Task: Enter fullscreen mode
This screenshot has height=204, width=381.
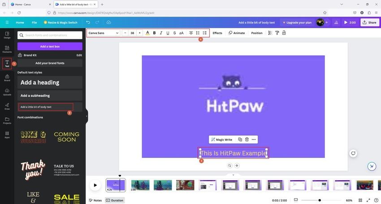Action: [x=368, y=200]
